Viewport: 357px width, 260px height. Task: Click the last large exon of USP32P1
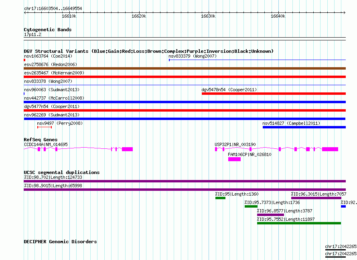click(330, 149)
